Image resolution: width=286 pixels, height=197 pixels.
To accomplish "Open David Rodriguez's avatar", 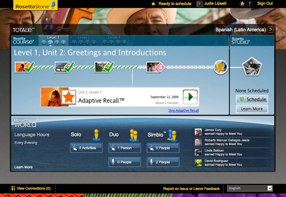I will [x=198, y=163].
